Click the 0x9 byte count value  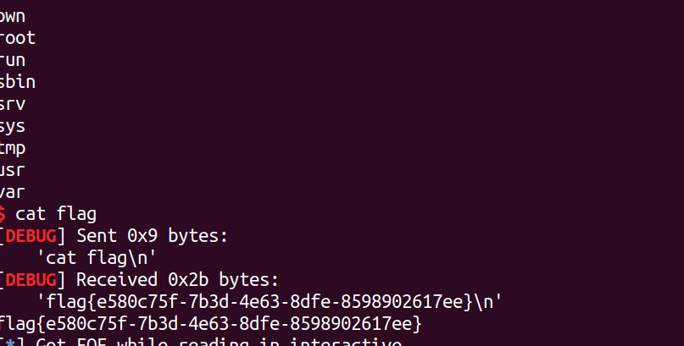tap(140, 236)
